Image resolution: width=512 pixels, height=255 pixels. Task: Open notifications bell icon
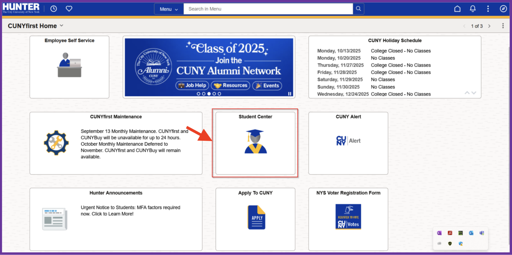(x=473, y=9)
